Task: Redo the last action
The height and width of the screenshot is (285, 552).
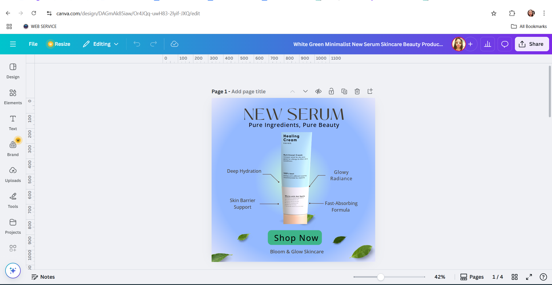Action: [x=154, y=44]
